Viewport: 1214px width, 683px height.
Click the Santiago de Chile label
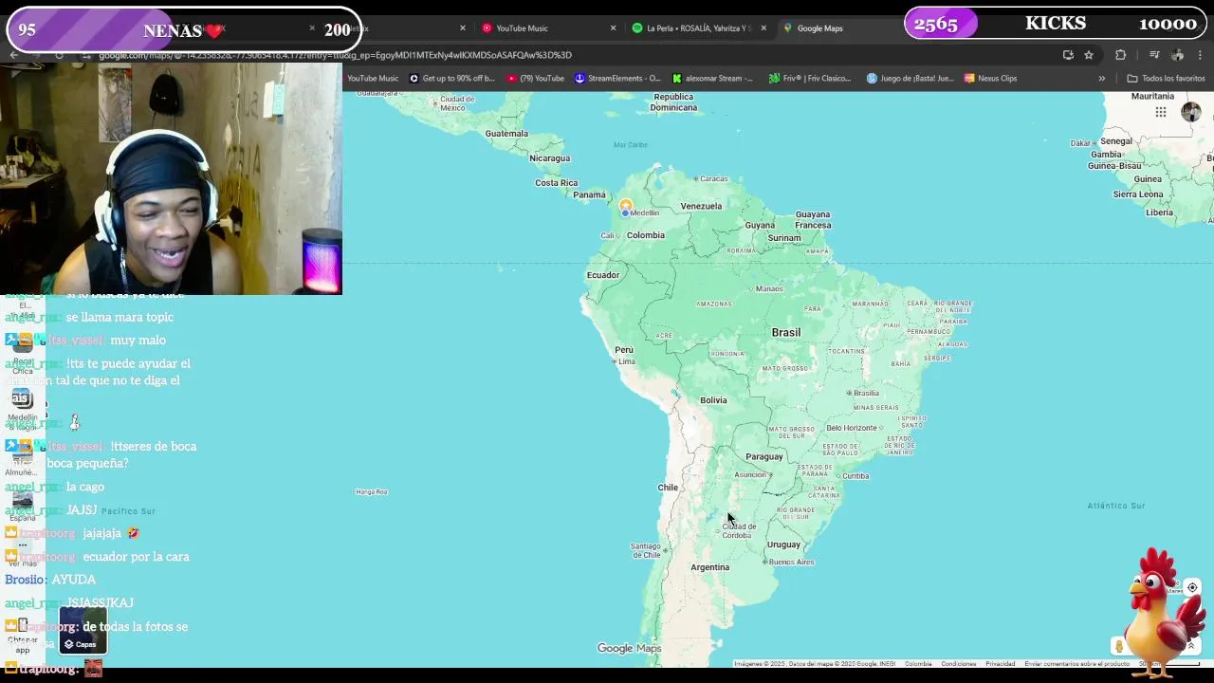tap(645, 550)
